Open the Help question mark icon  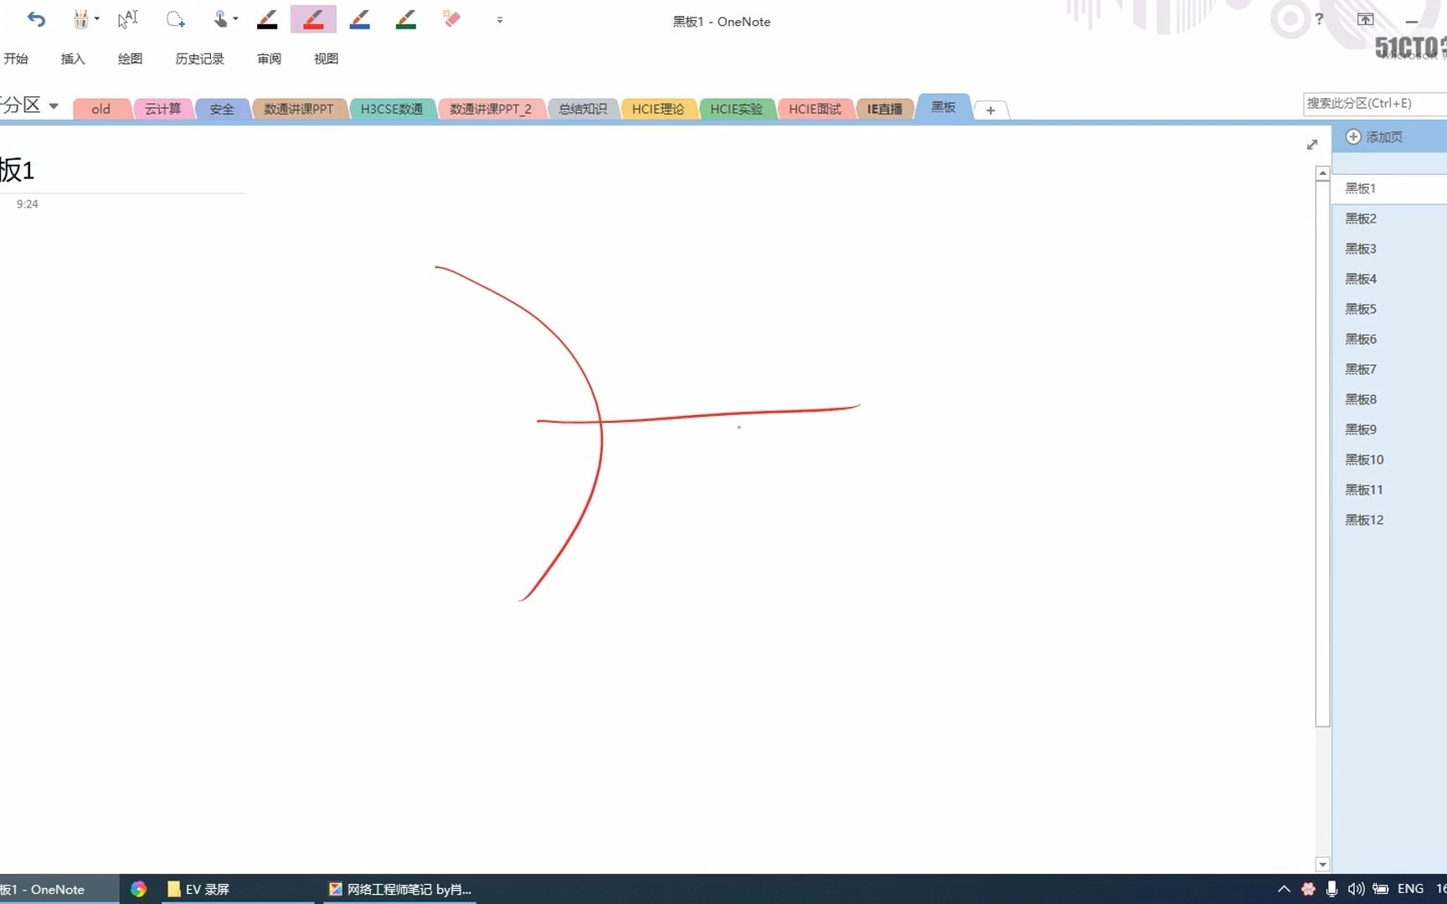point(1319,19)
